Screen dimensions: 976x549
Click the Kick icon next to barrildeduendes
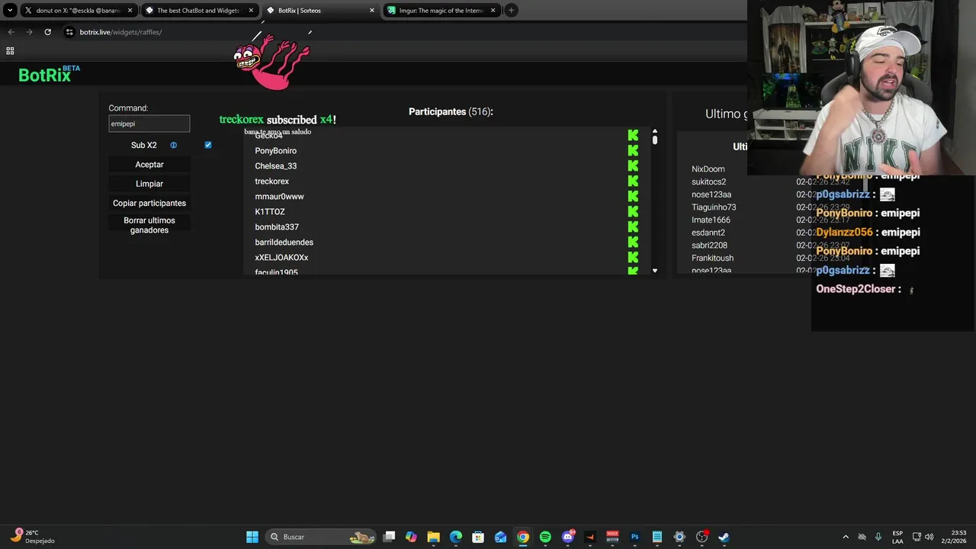[x=633, y=242]
